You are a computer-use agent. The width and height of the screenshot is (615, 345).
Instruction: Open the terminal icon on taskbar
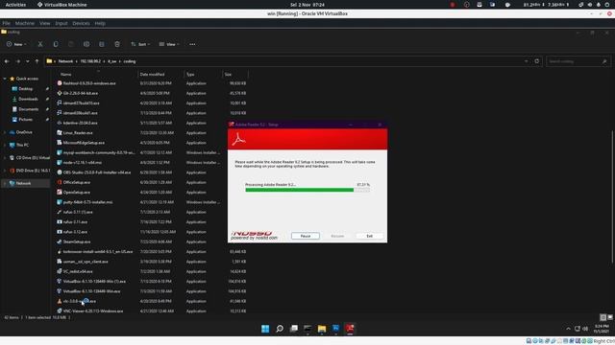pyautogui.click(x=307, y=329)
